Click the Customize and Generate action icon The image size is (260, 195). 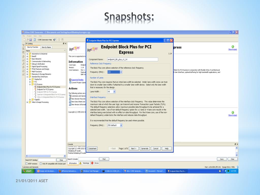[70, 96]
